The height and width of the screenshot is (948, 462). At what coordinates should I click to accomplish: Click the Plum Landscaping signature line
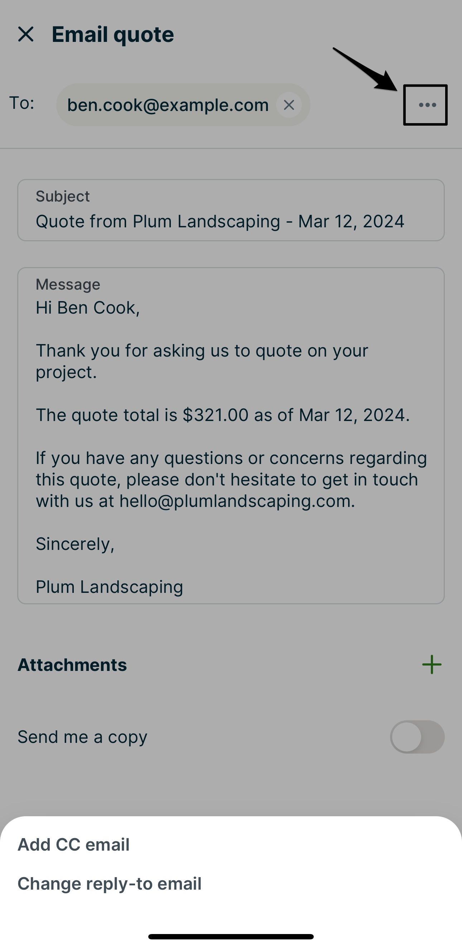(x=109, y=587)
